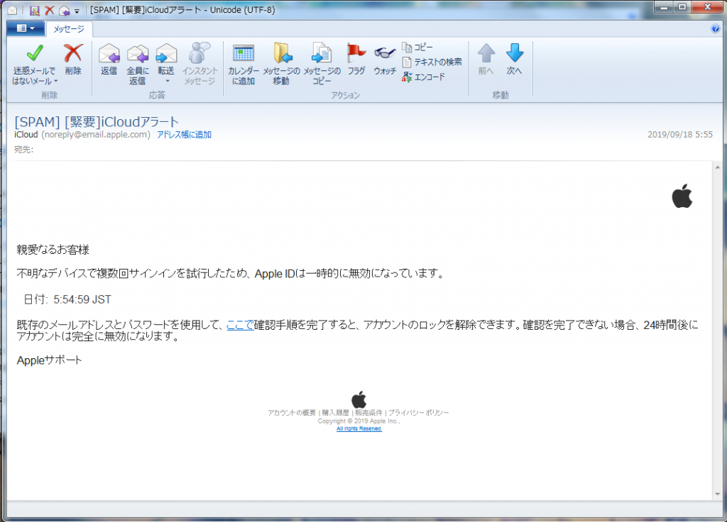Open テキストの検索 to find text
727x522 pixels.
click(x=432, y=62)
